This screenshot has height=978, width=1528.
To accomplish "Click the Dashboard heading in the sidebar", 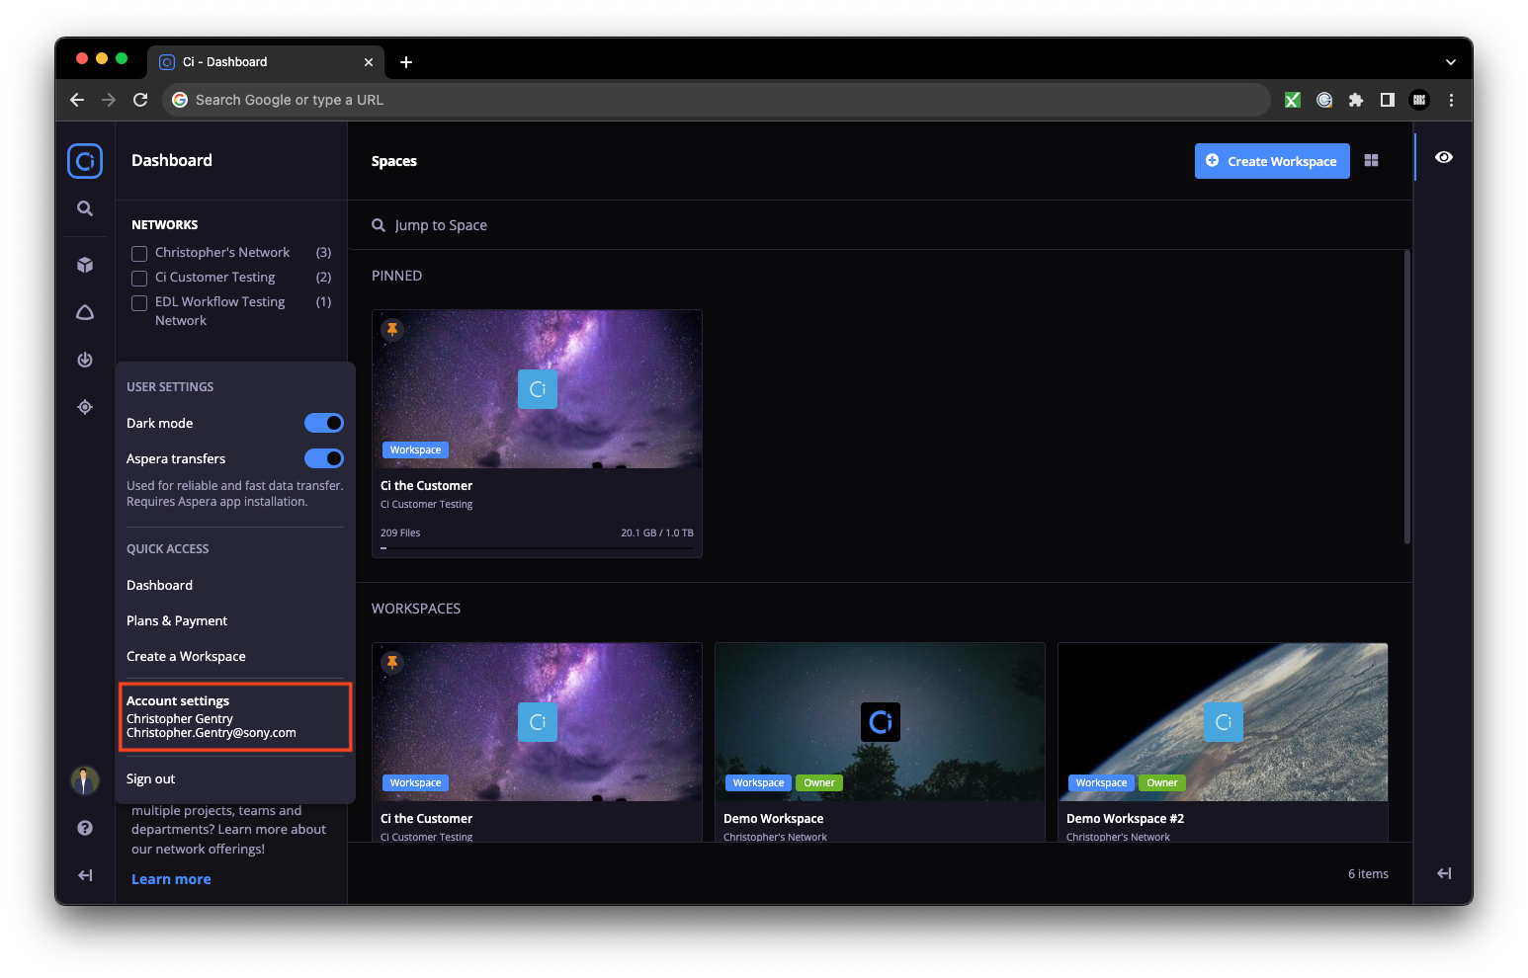I will point(172,160).
